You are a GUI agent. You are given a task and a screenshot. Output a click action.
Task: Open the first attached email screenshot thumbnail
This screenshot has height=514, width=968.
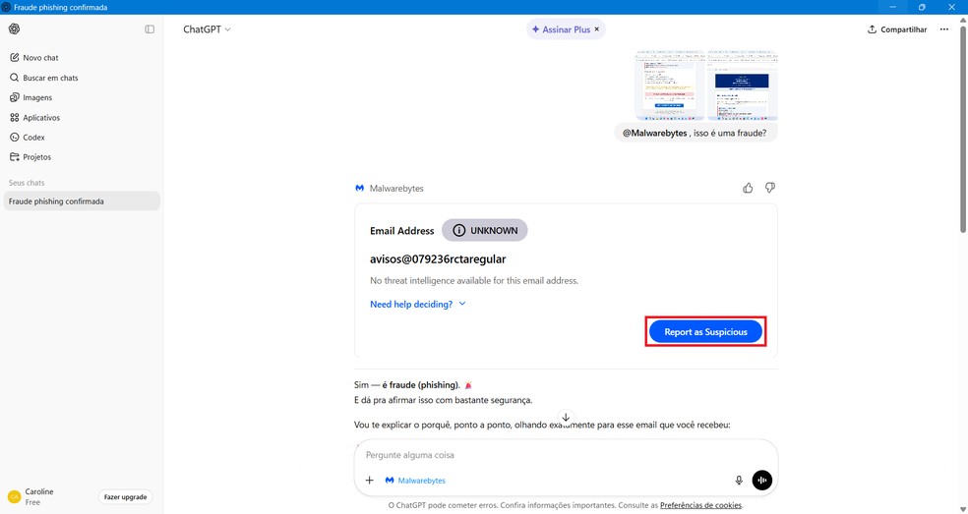[669, 86]
